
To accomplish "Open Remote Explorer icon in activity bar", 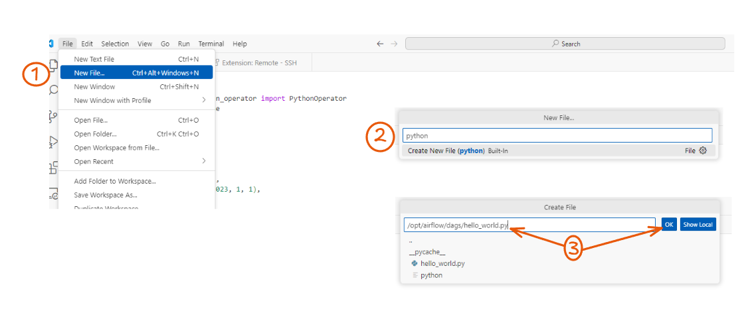I will click(53, 194).
